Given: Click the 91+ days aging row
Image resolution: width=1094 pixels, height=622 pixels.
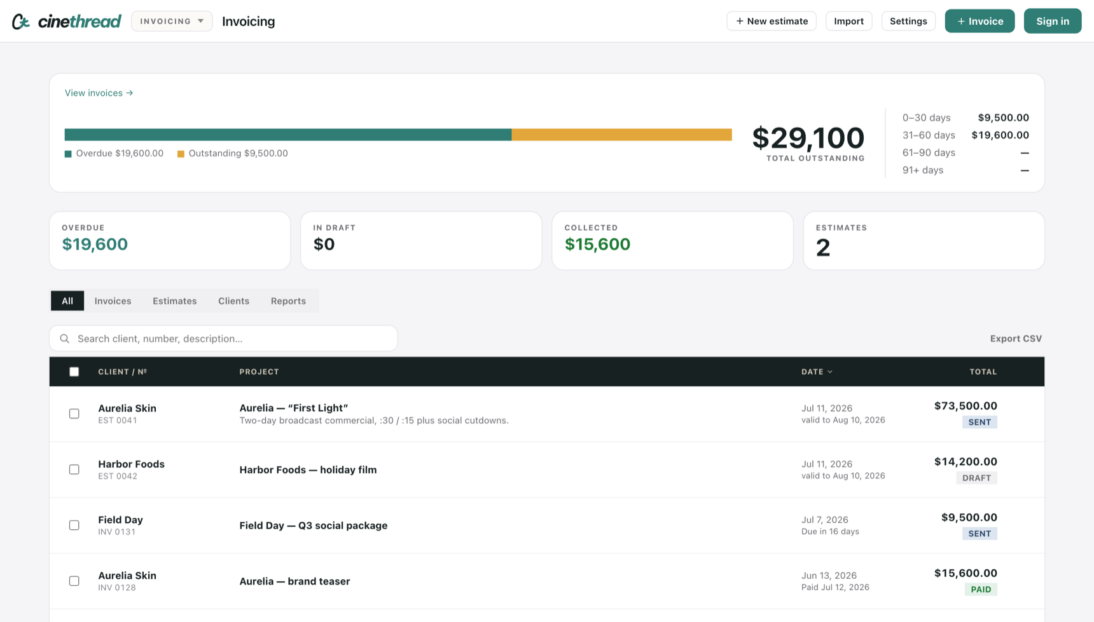Looking at the screenshot, I should pos(966,170).
